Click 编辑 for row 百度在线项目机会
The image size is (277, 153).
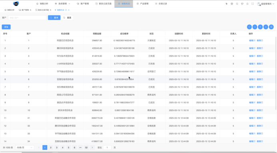point(252,79)
